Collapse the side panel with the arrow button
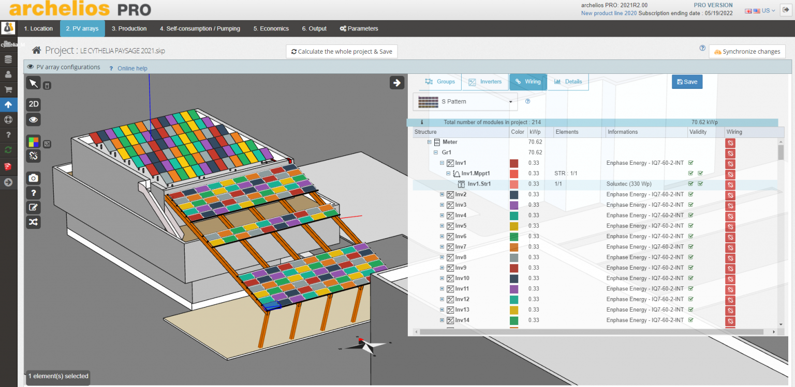The image size is (795, 387). coord(397,82)
